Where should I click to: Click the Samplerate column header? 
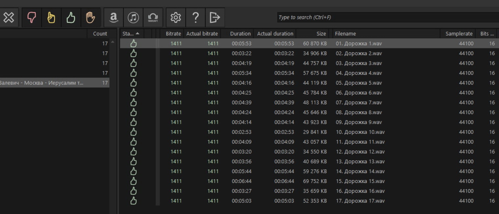point(459,33)
